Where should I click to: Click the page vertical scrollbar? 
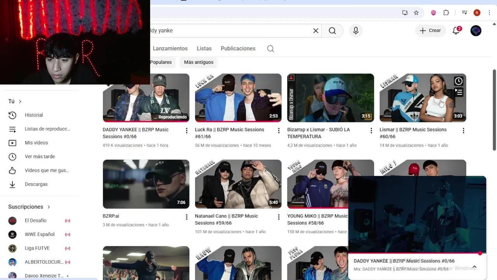(494, 110)
